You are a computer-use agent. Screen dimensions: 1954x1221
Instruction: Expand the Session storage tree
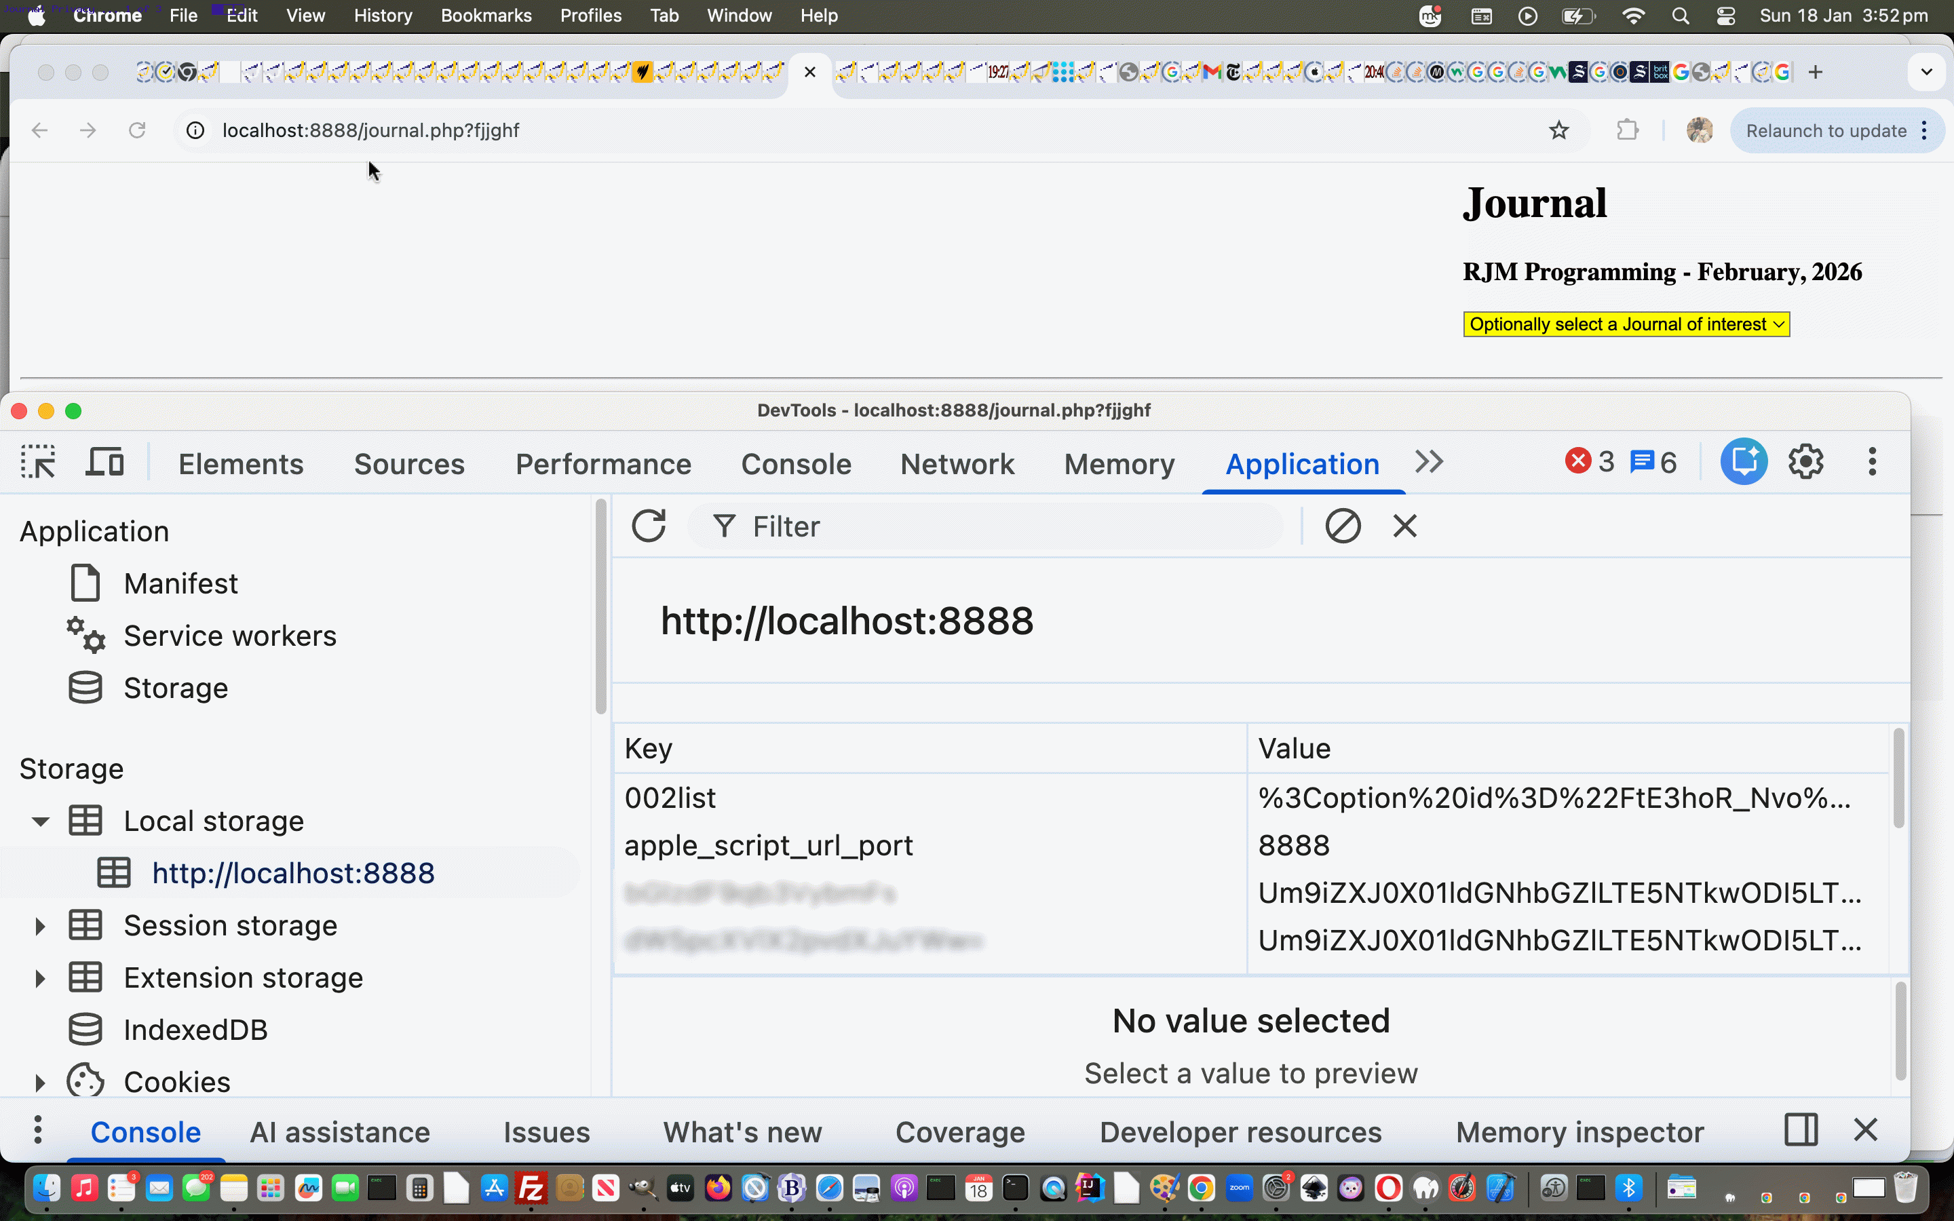tap(41, 925)
